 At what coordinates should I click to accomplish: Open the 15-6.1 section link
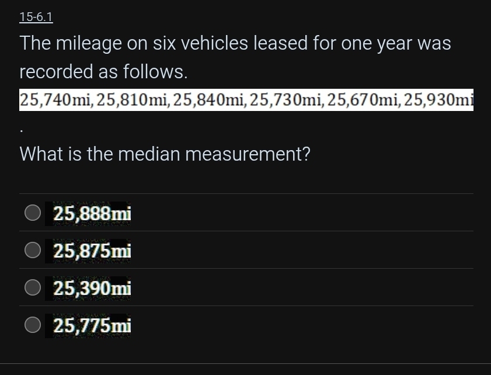[x=36, y=17]
